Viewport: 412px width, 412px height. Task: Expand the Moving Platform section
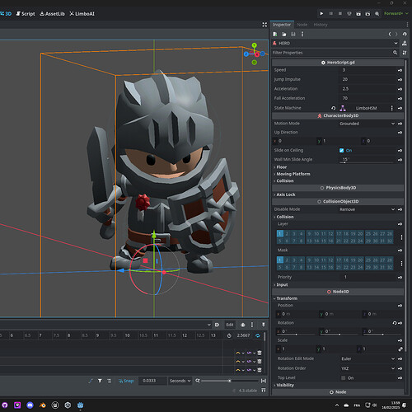point(293,174)
